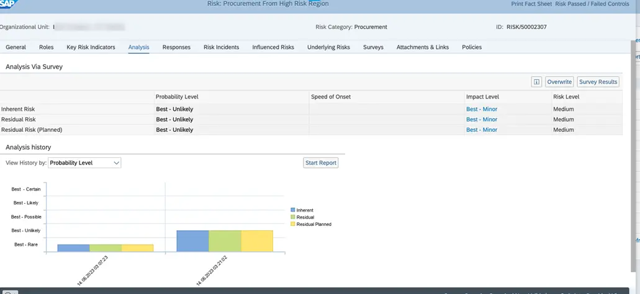Click the yellow Residual Planned legend swatch

click(293, 224)
